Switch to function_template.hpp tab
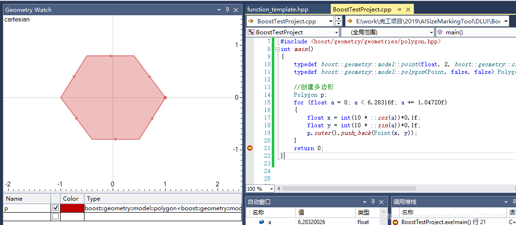The height and width of the screenshot is (225, 516). [278, 10]
